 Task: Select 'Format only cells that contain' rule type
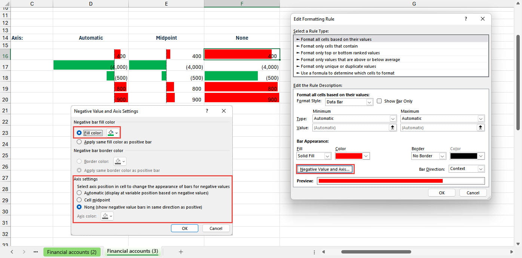pyautogui.click(x=329, y=46)
